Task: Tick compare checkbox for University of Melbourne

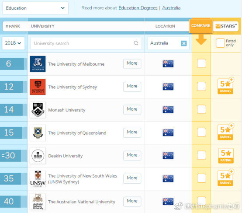Action: coord(201,63)
